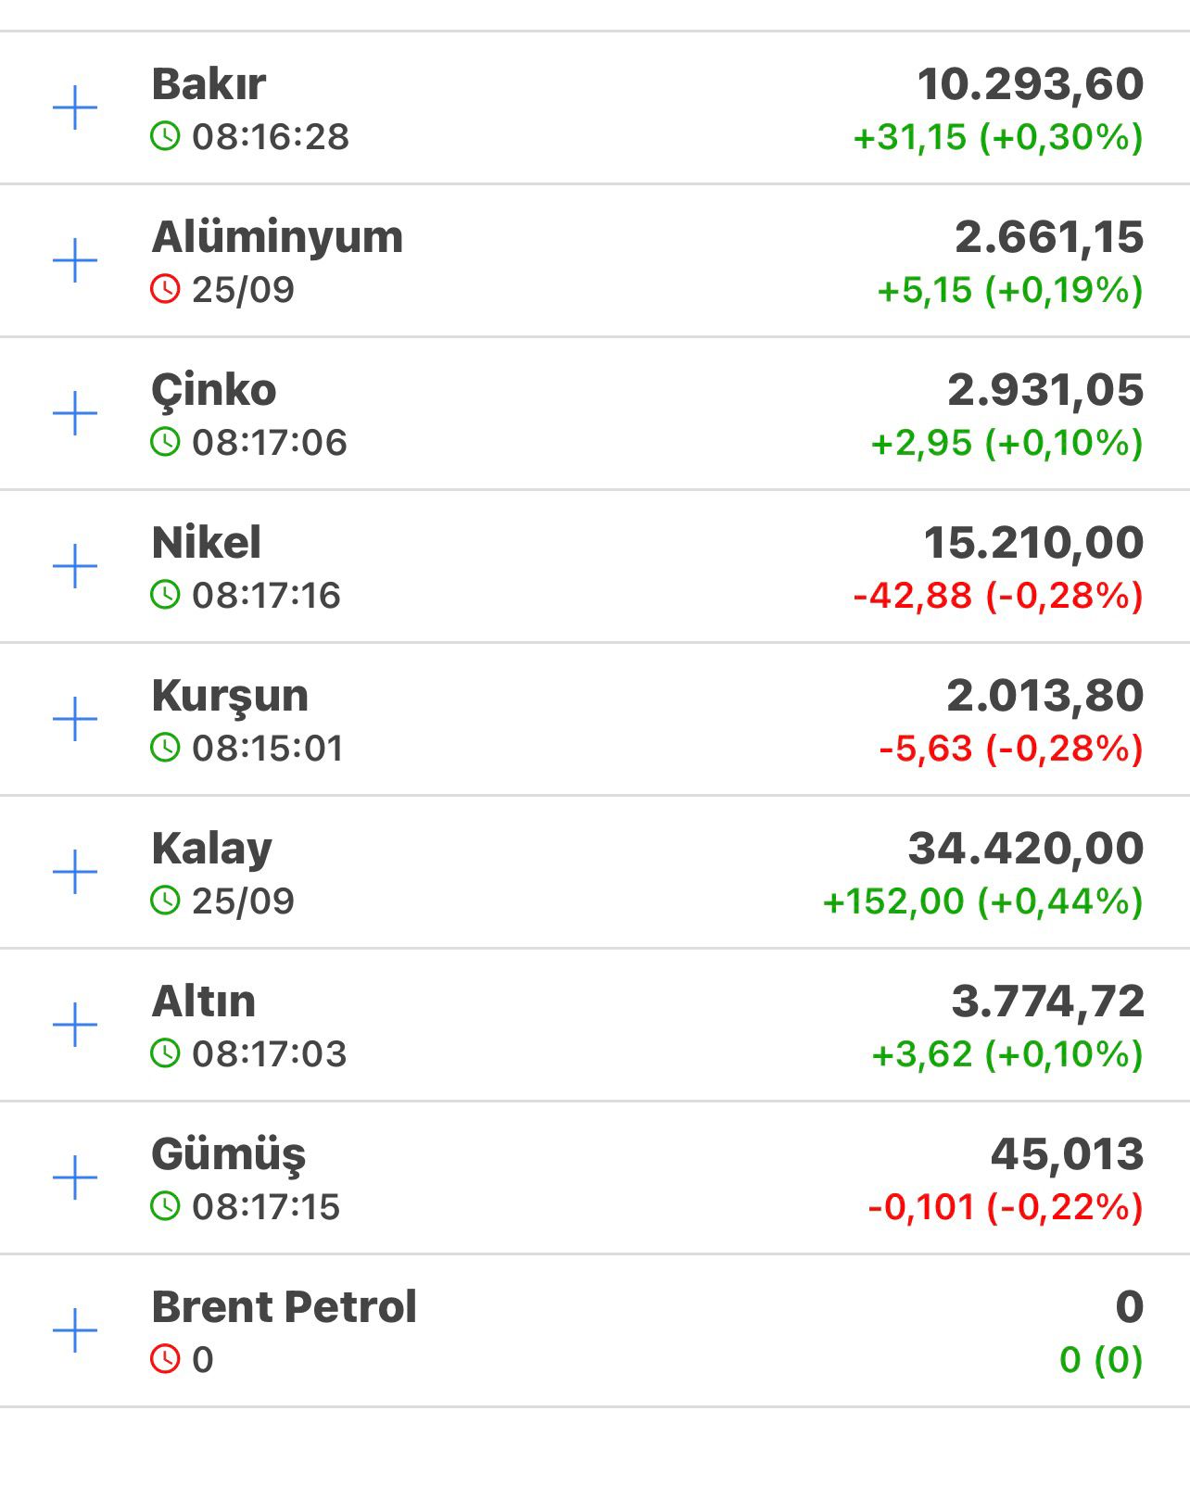Tap the Çinko price 2.931,05
This screenshot has width=1190, height=1499.
tap(1045, 390)
